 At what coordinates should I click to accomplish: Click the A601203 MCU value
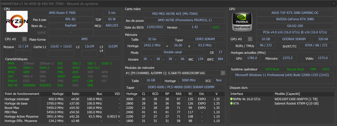pos(112,26)
